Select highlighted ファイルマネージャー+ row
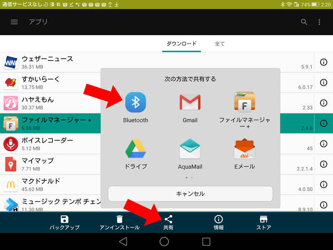Image resolution: width=333 pixels, height=250 pixels. coord(50,123)
